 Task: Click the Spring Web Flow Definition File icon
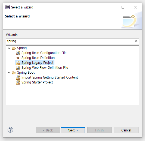[18, 68]
